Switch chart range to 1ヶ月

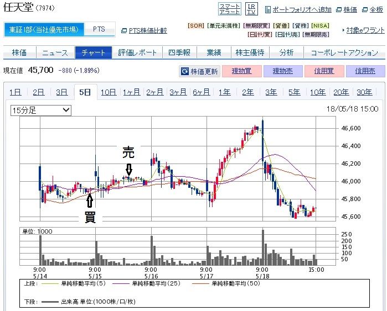pos(132,92)
